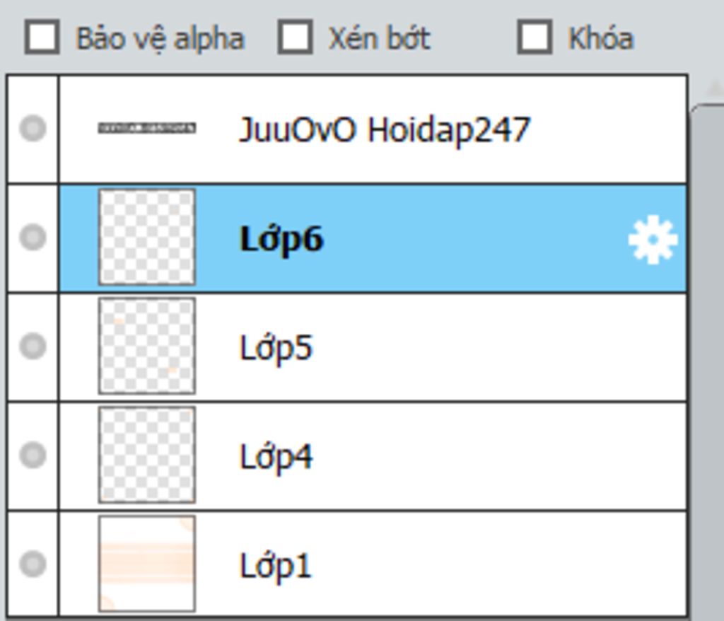
Task: Enable the Xén bớt checkbox
Action: tap(295, 37)
